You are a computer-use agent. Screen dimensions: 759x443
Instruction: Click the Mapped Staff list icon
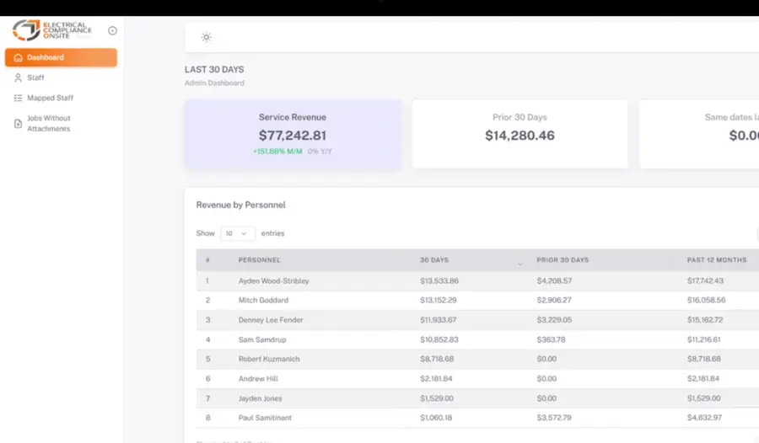(x=18, y=98)
